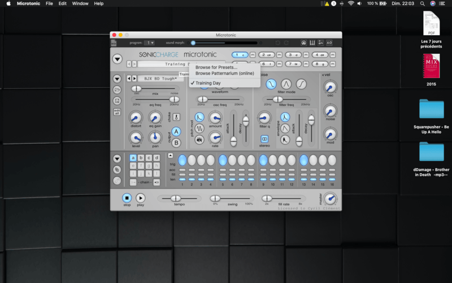Choose decaying pitch mod envelope icon
Viewport: 452px width, 283px height.
tap(199, 117)
